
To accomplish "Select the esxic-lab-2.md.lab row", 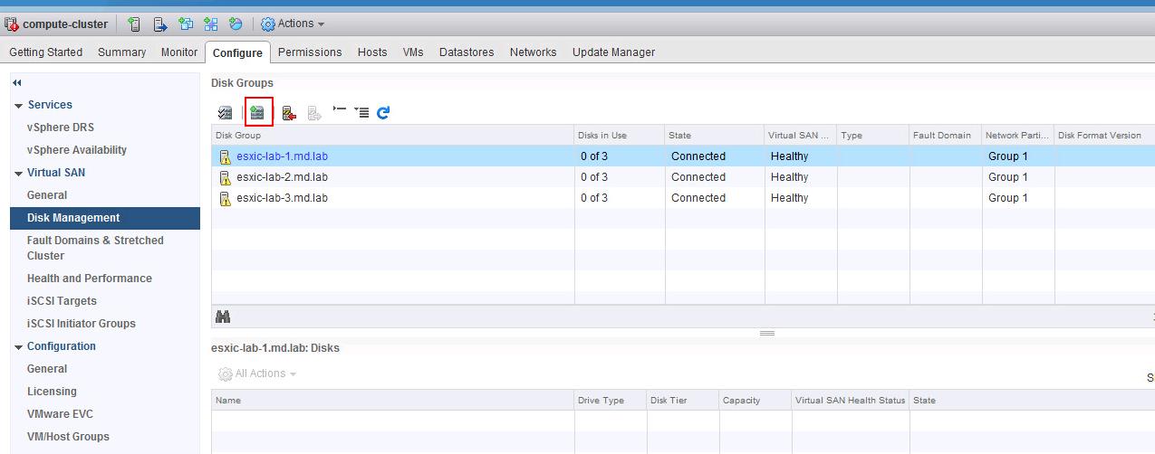I will click(683, 177).
